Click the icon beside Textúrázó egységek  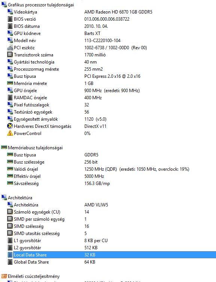(10, 112)
